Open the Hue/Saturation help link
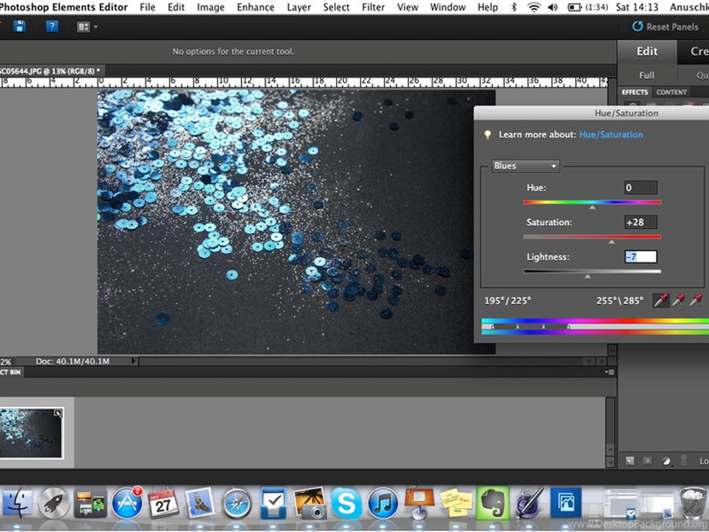This screenshot has width=709, height=532. pos(611,135)
